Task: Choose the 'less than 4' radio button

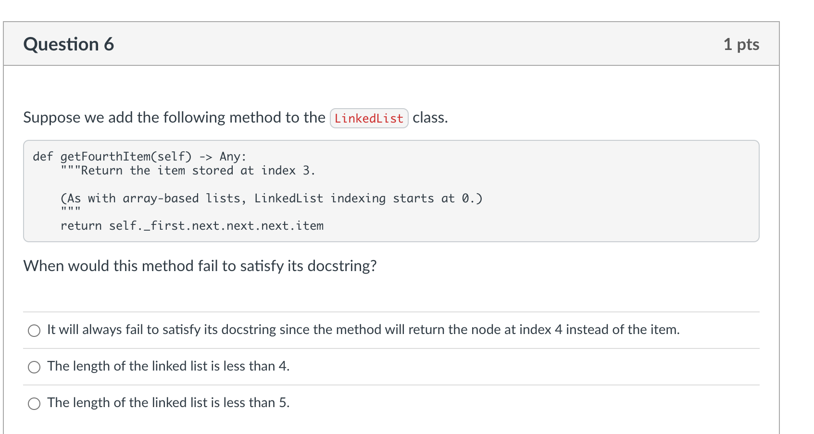Action: point(34,367)
